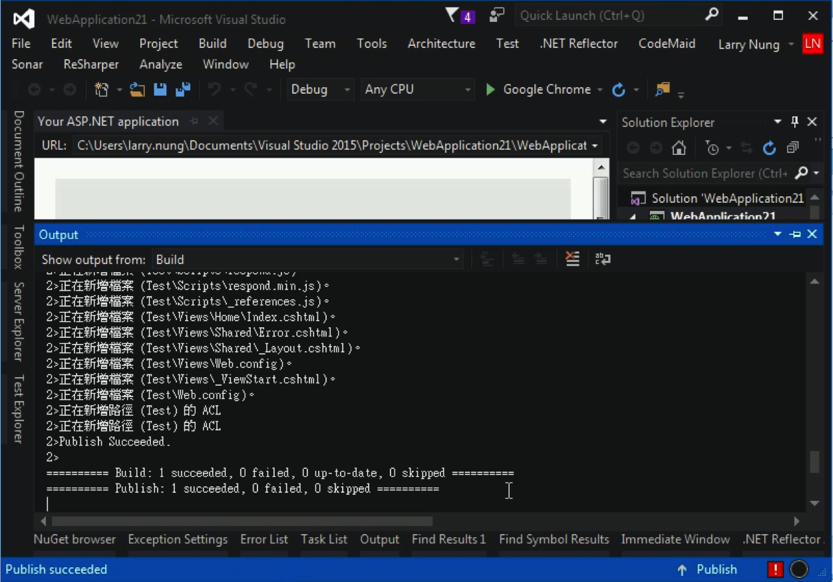Open the Architecture menu

[442, 43]
